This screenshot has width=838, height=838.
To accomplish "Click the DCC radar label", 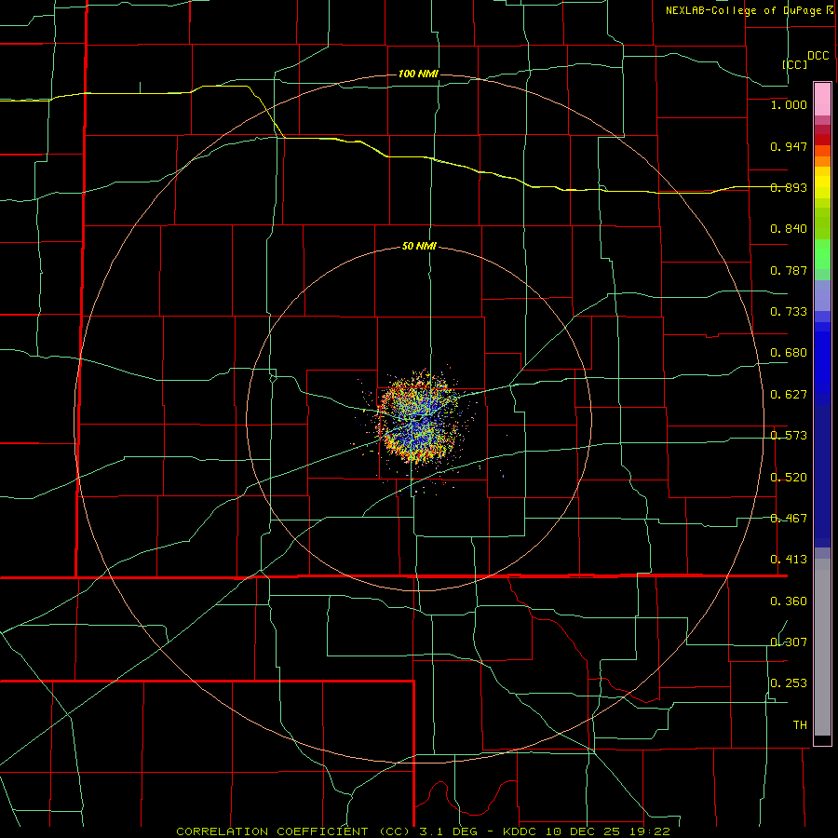I will click(818, 56).
